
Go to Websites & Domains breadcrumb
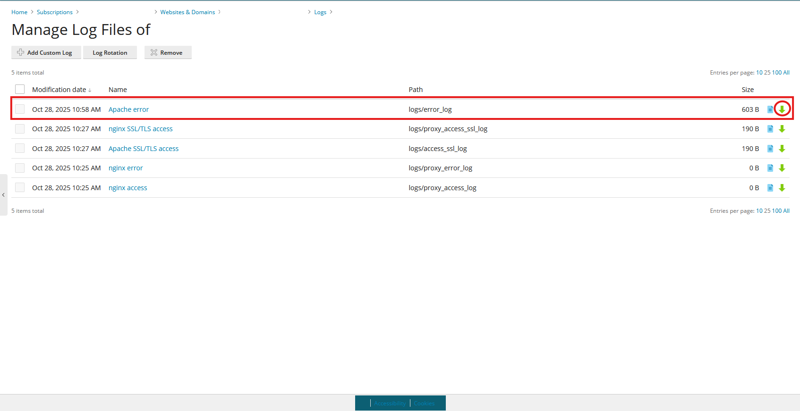tap(187, 12)
